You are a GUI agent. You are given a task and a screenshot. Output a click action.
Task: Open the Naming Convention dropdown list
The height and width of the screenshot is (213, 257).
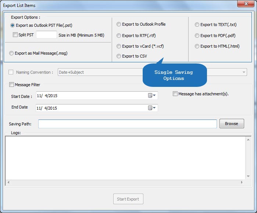click(244, 72)
